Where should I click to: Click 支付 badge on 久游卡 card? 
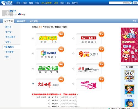tap(101, 49)
